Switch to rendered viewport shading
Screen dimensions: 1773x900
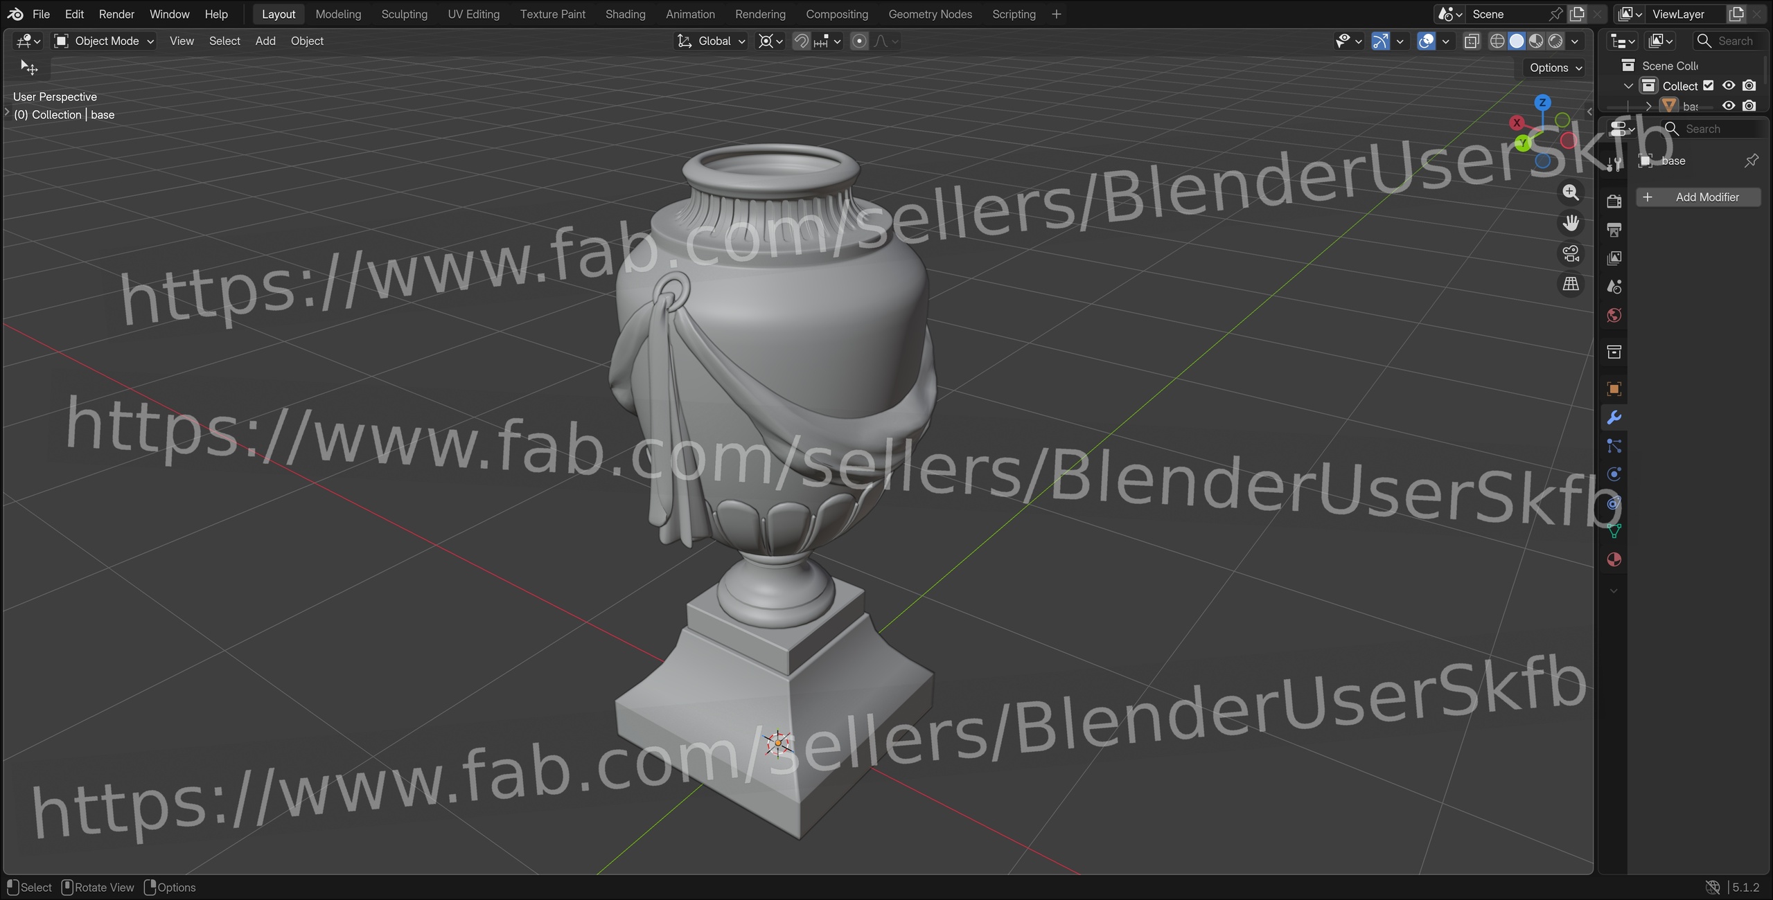coord(1555,41)
